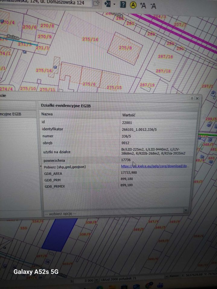The image size is (217, 289).
Task: Click the add-window icon beside the address field
Action: [x=96, y=3]
